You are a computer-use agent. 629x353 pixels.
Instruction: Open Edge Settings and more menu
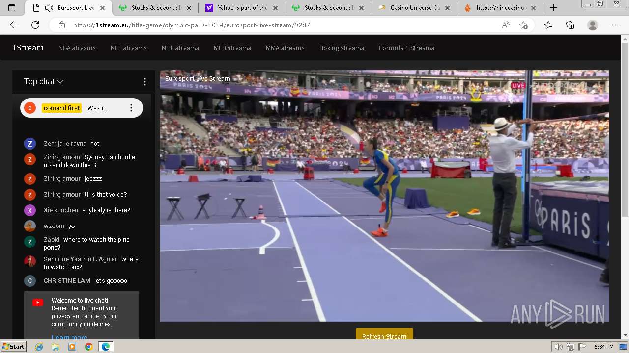[615, 25]
